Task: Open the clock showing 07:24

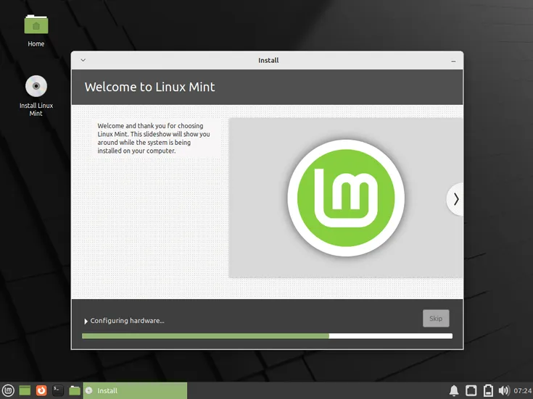Action: coord(522,391)
